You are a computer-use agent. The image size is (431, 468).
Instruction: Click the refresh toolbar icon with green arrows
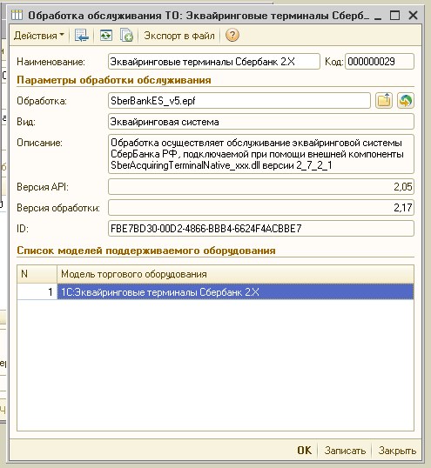pos(105,36)
